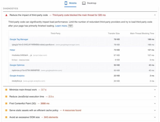Click orange square beside First Contentful Paint
The image size is (160, 122).
tap(6, 103)
